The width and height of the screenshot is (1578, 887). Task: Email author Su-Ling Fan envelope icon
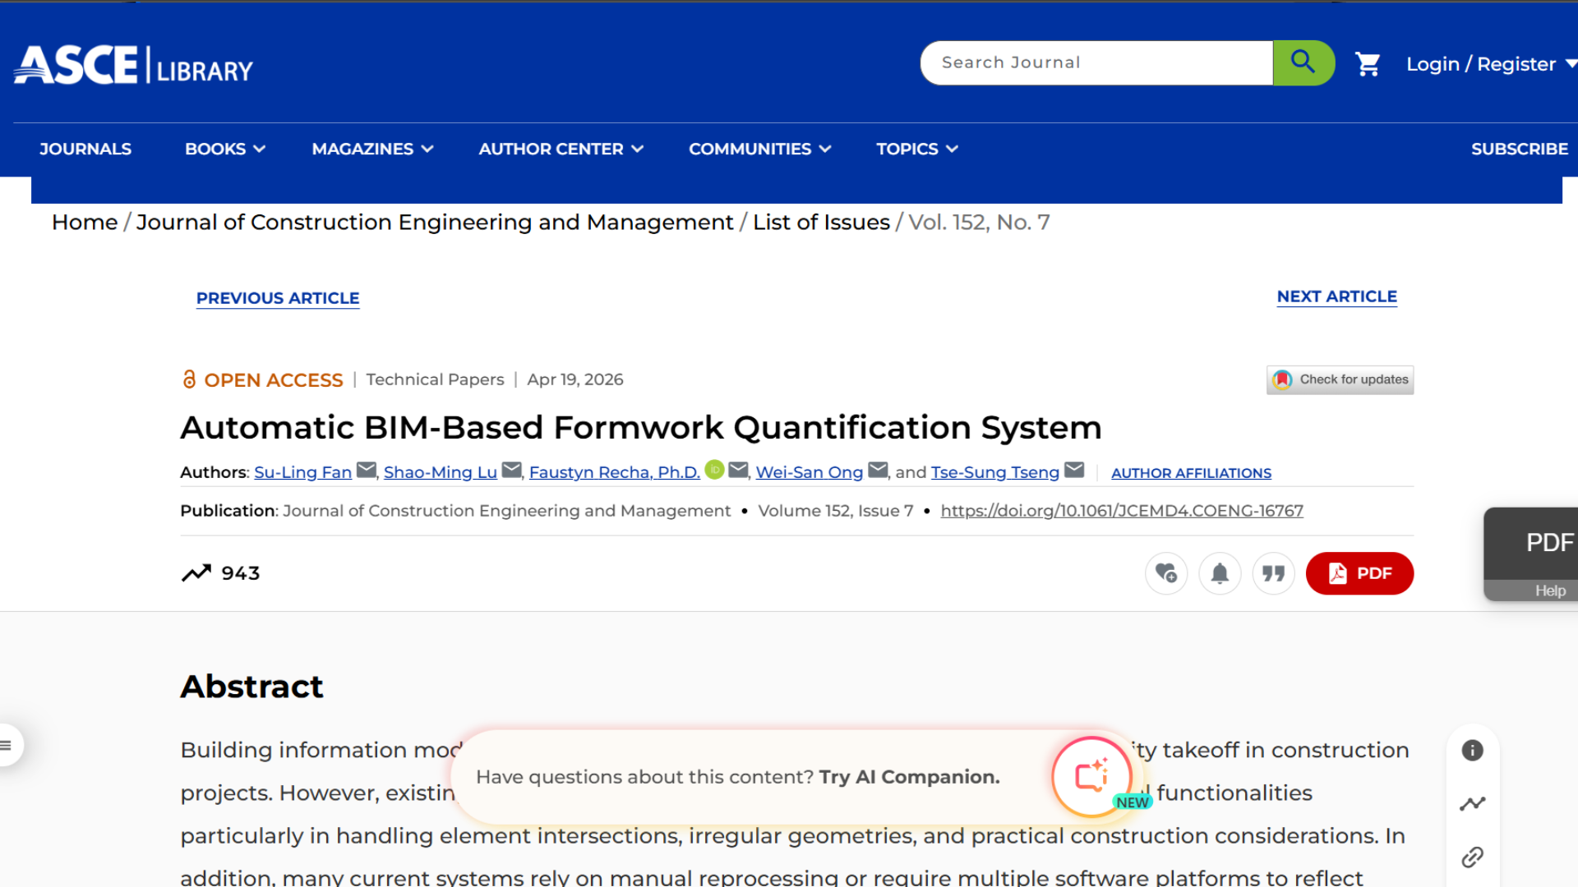[x=367, y=470]
